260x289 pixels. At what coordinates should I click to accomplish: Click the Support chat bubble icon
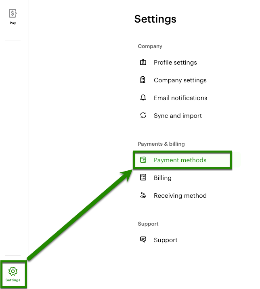tap(143, 240)
